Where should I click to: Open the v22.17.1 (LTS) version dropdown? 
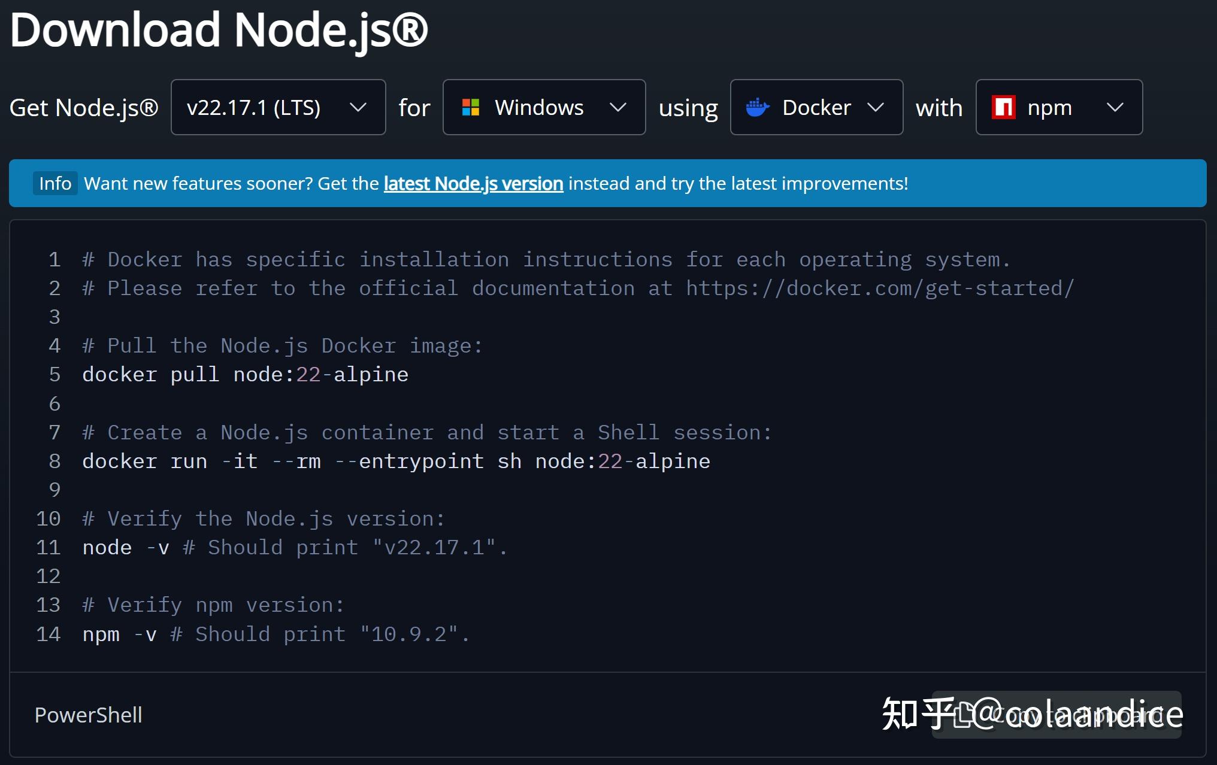click(x=278, y=107)
